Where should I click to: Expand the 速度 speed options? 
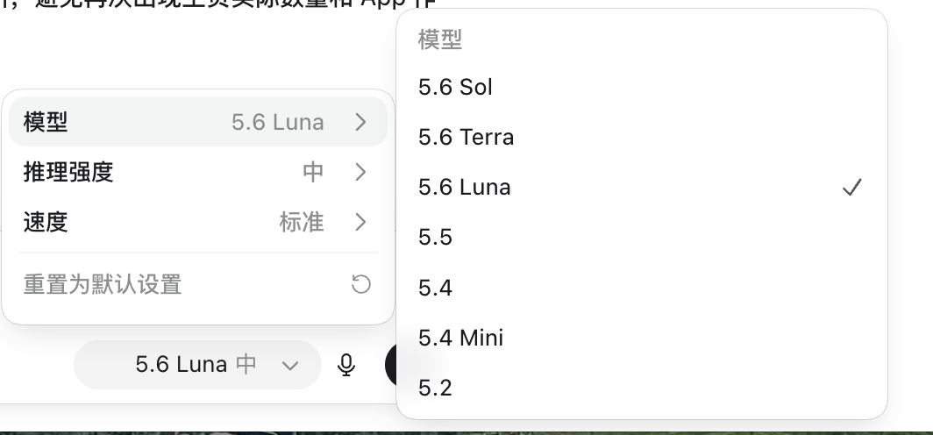pyautogui.click(x=198, y=222)
